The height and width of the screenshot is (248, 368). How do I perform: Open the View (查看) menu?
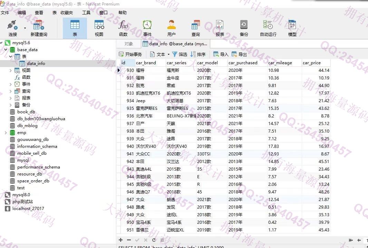(39, 13)
